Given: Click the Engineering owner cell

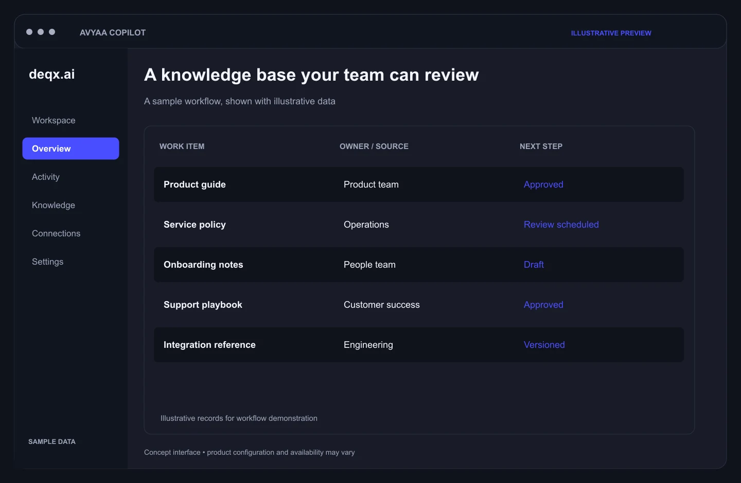Looking at the screenshot, I should coord(368,345).
